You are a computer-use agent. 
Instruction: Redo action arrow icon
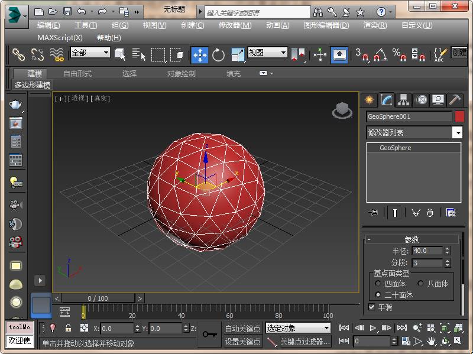click(102, 12)
